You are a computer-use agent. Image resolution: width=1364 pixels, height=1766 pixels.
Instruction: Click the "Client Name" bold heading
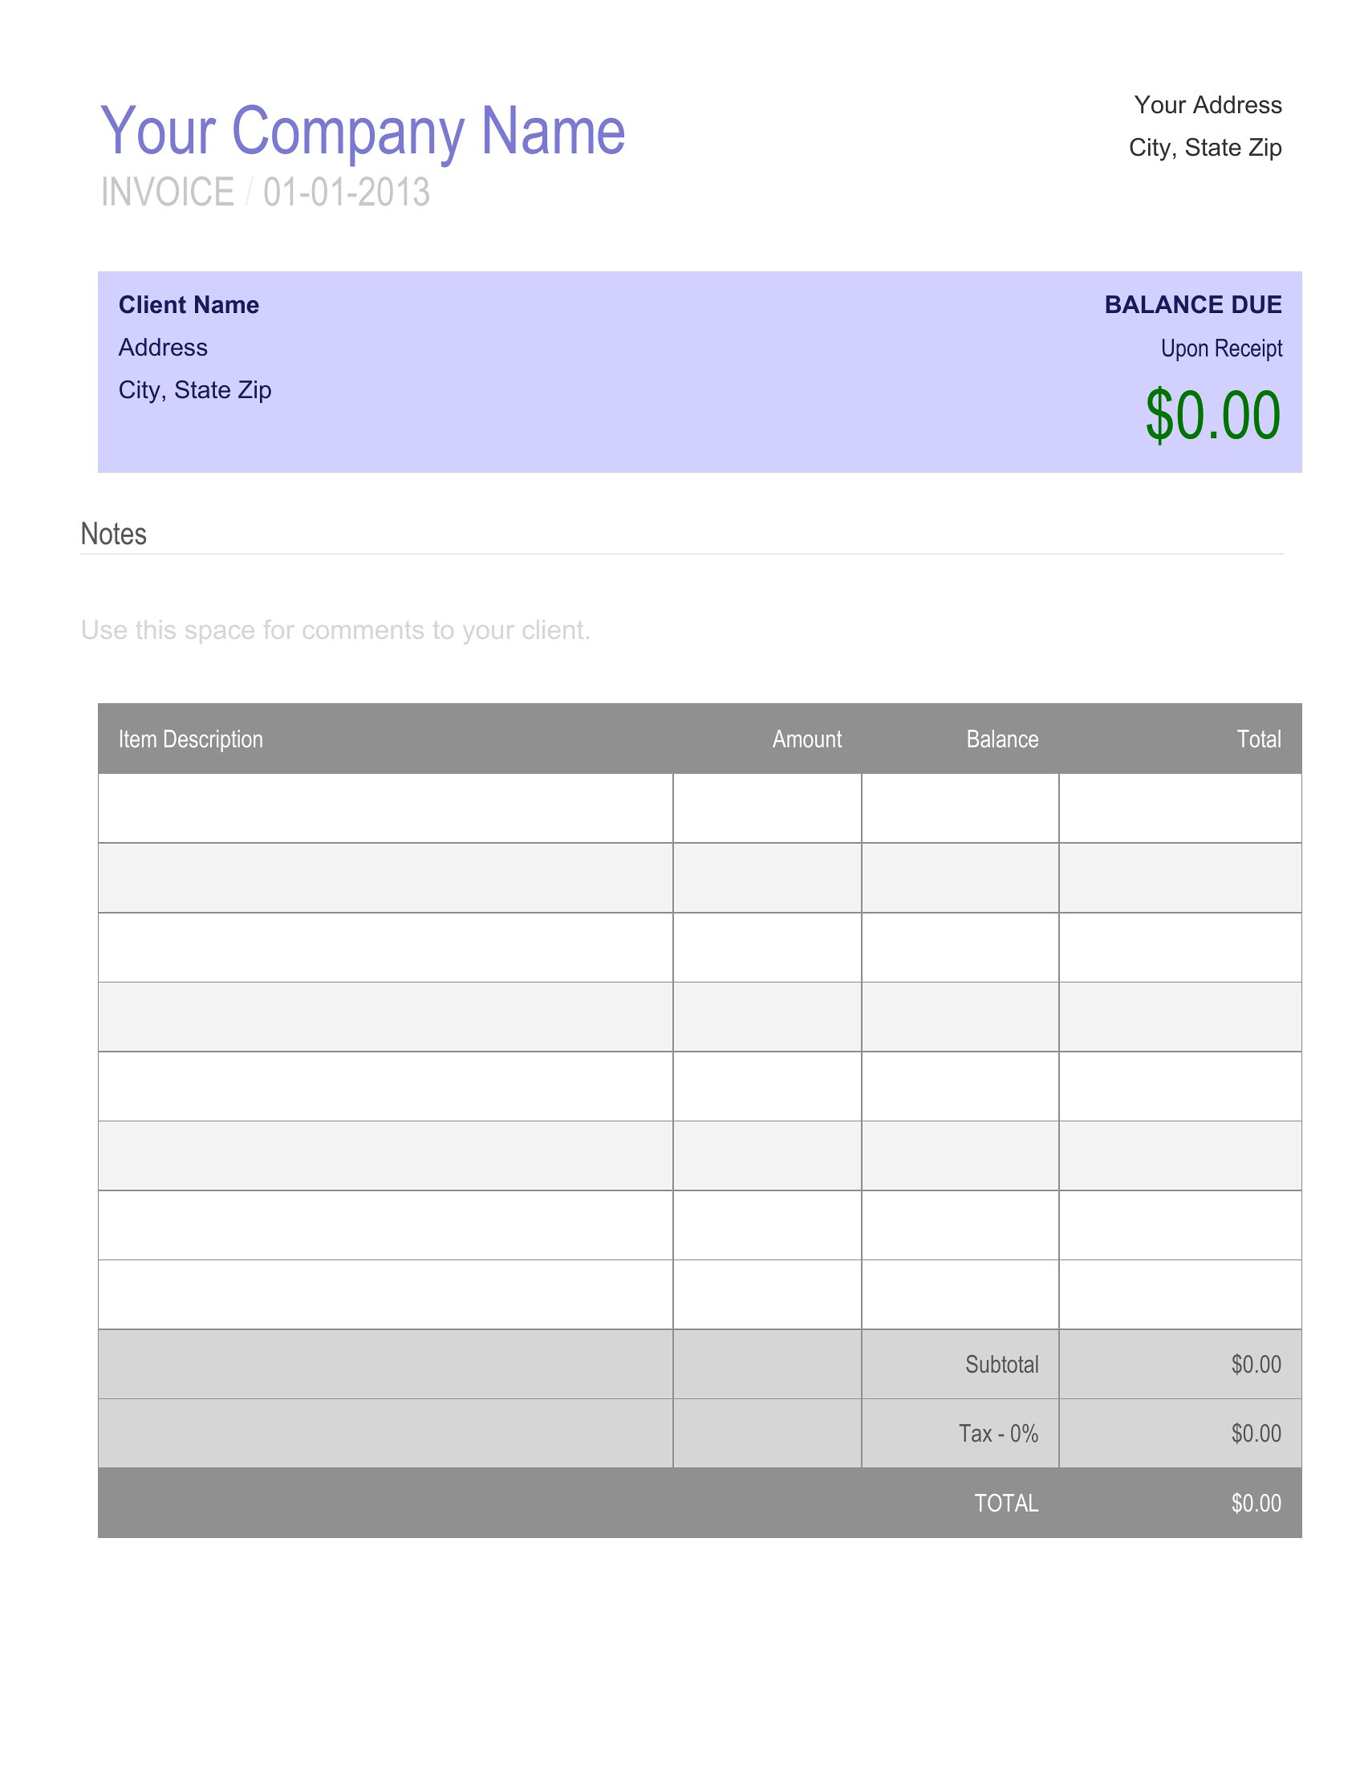[189, 305]
